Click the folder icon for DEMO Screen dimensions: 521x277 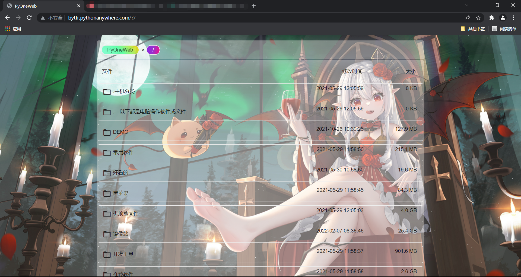pyautogui.click(x=107, y=132)
